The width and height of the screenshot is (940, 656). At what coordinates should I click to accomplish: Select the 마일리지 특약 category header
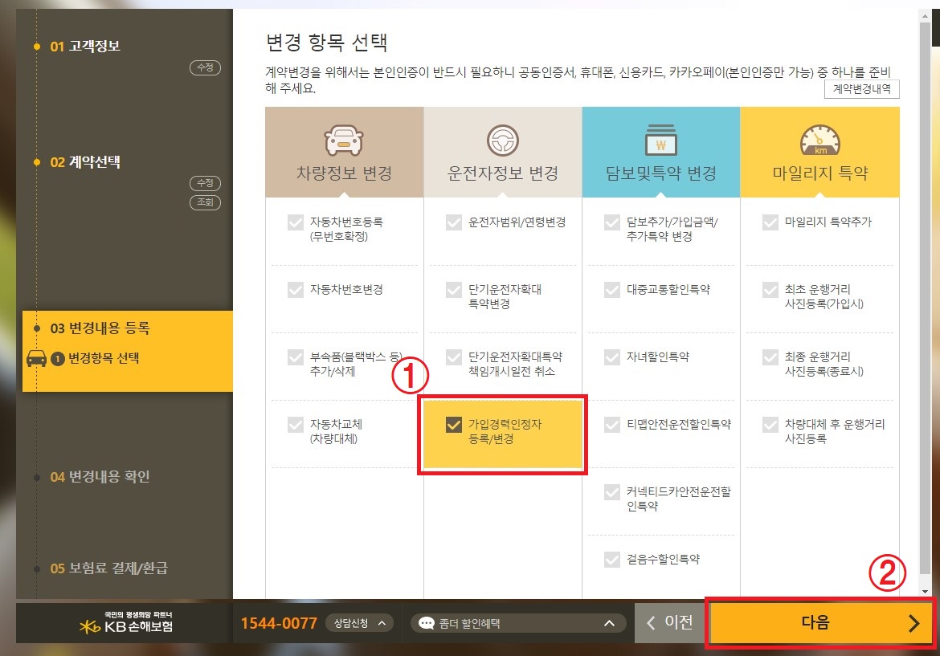point(820,153)
